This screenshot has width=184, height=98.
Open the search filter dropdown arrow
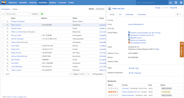[x=3, y=14]
